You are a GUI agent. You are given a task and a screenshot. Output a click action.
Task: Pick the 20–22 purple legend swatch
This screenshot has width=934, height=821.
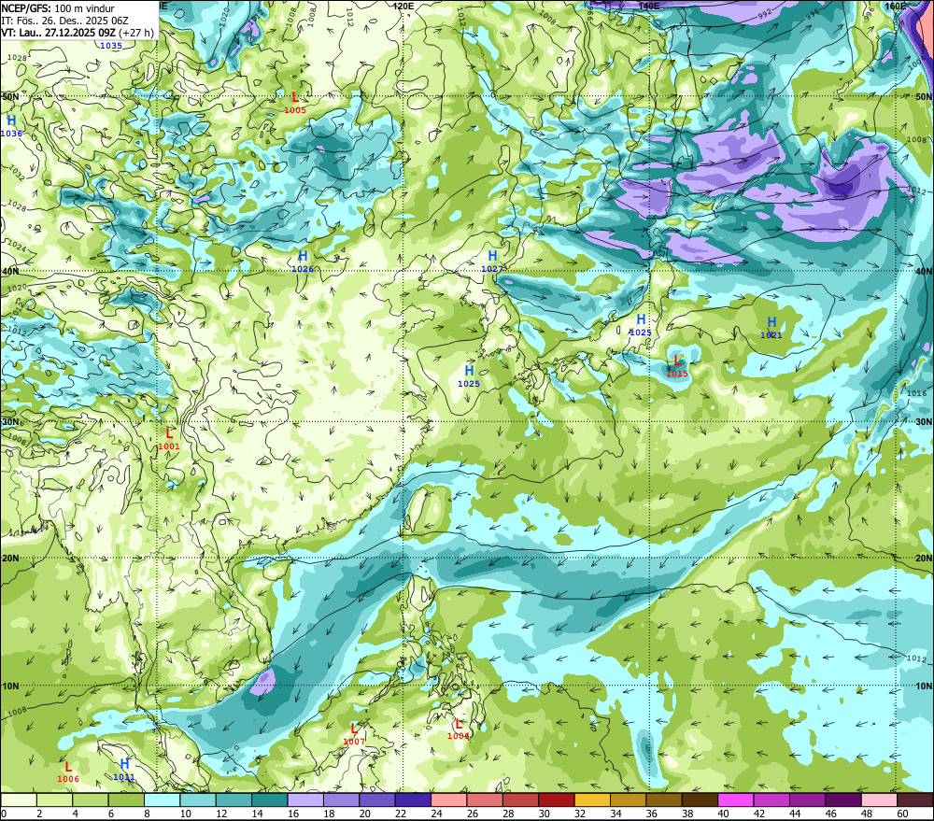pos(377,800)
